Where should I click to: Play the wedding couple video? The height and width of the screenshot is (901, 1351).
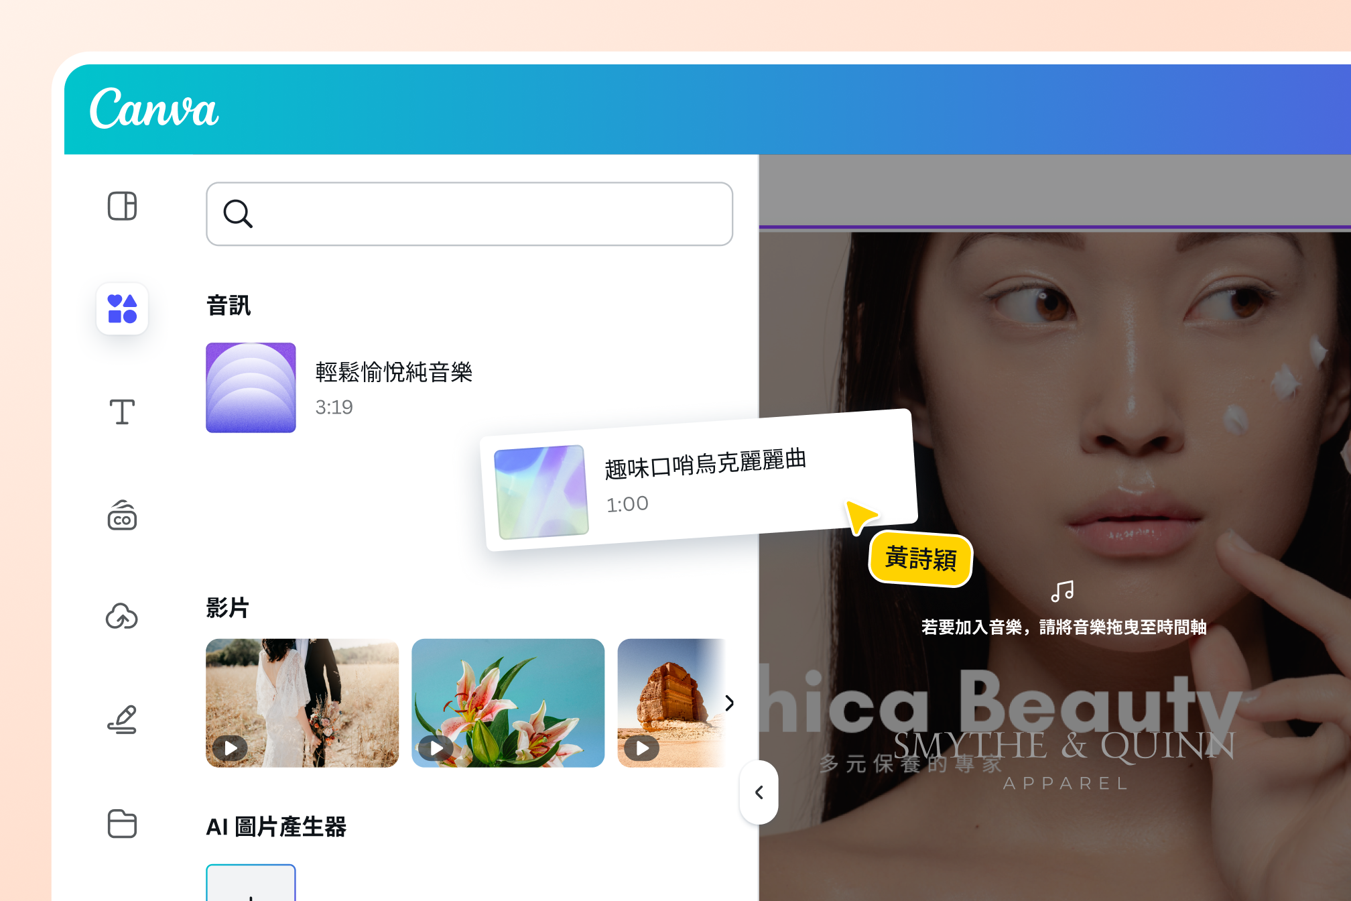(231, 747)
